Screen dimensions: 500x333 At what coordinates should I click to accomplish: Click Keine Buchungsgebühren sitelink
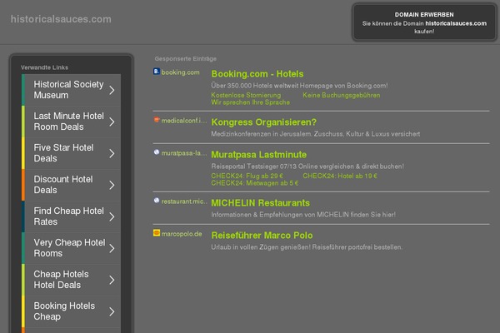click(341, 95)
